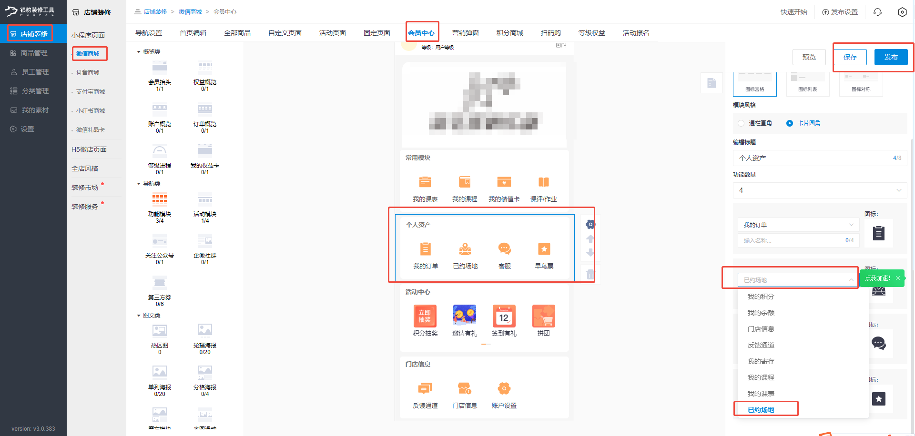Open the 我的订单 function dropdown

pyautogui.click(x=798, y=224)
